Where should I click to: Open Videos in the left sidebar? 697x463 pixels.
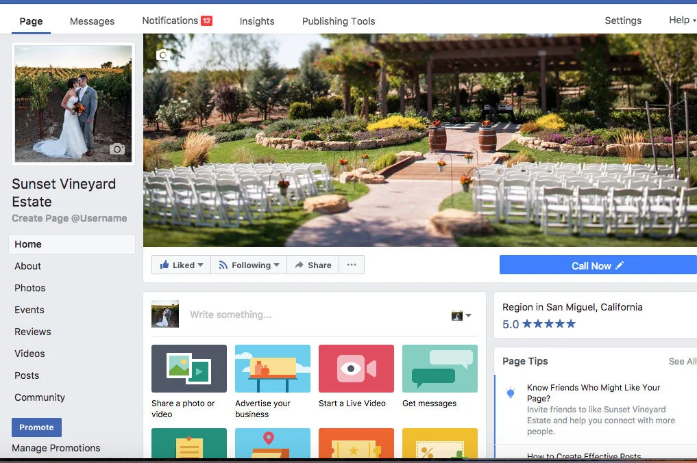coord(29,354)
